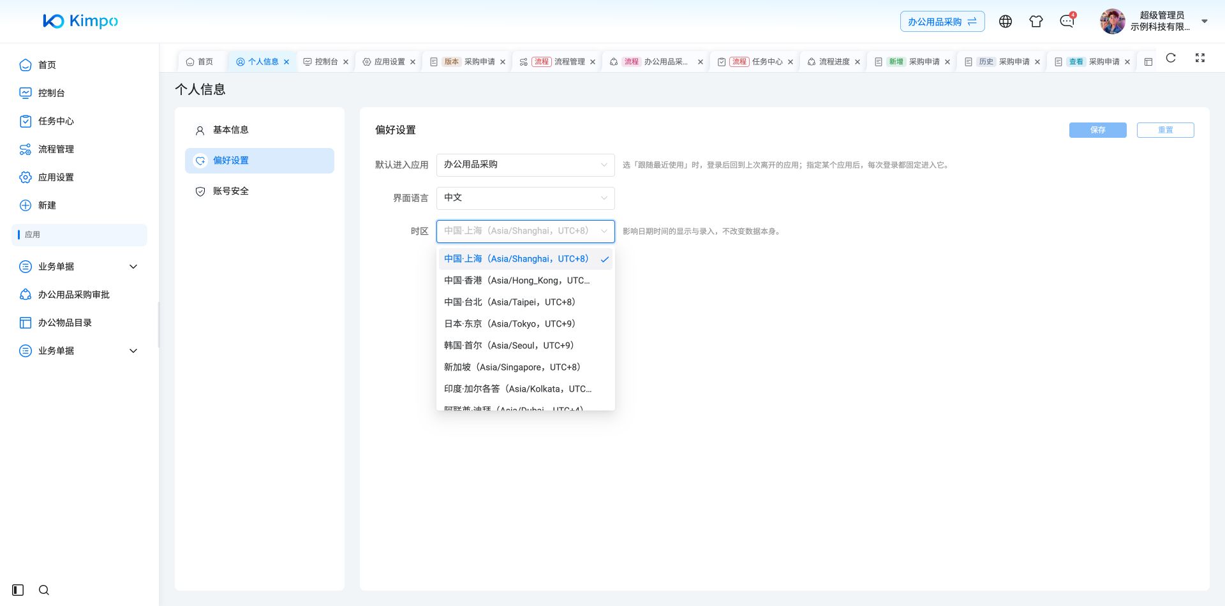The width and height of the screenshot is (1225, 606).
Task: Click the 重置 button
Action: point(1166,130)
